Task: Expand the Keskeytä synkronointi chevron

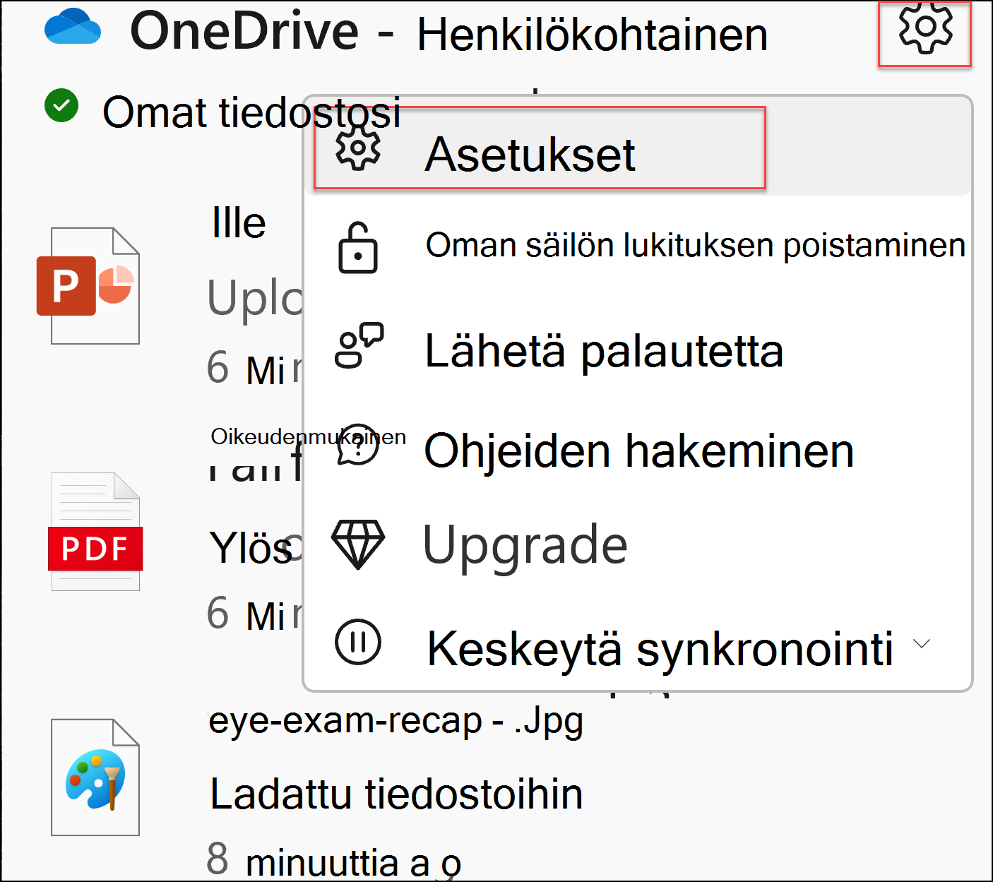Action: [922, 643]
